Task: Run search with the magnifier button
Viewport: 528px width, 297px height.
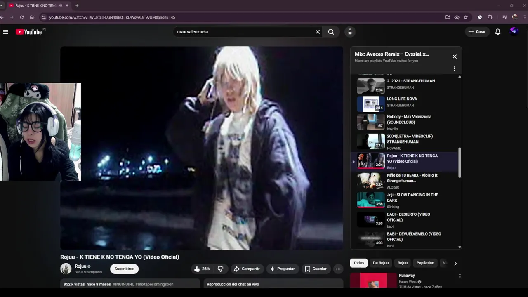Action: [331, 32]
